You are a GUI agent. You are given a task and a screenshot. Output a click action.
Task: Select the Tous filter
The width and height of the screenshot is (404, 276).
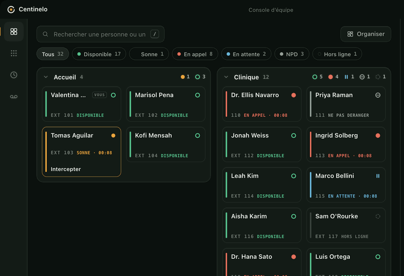[x=53, y=54]
